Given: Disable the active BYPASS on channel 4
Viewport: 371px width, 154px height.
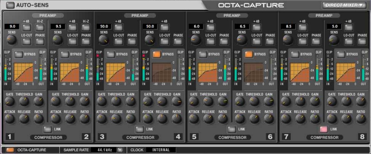Looking at the screenshot, I should pyautogui.click(x=157, y=54).
